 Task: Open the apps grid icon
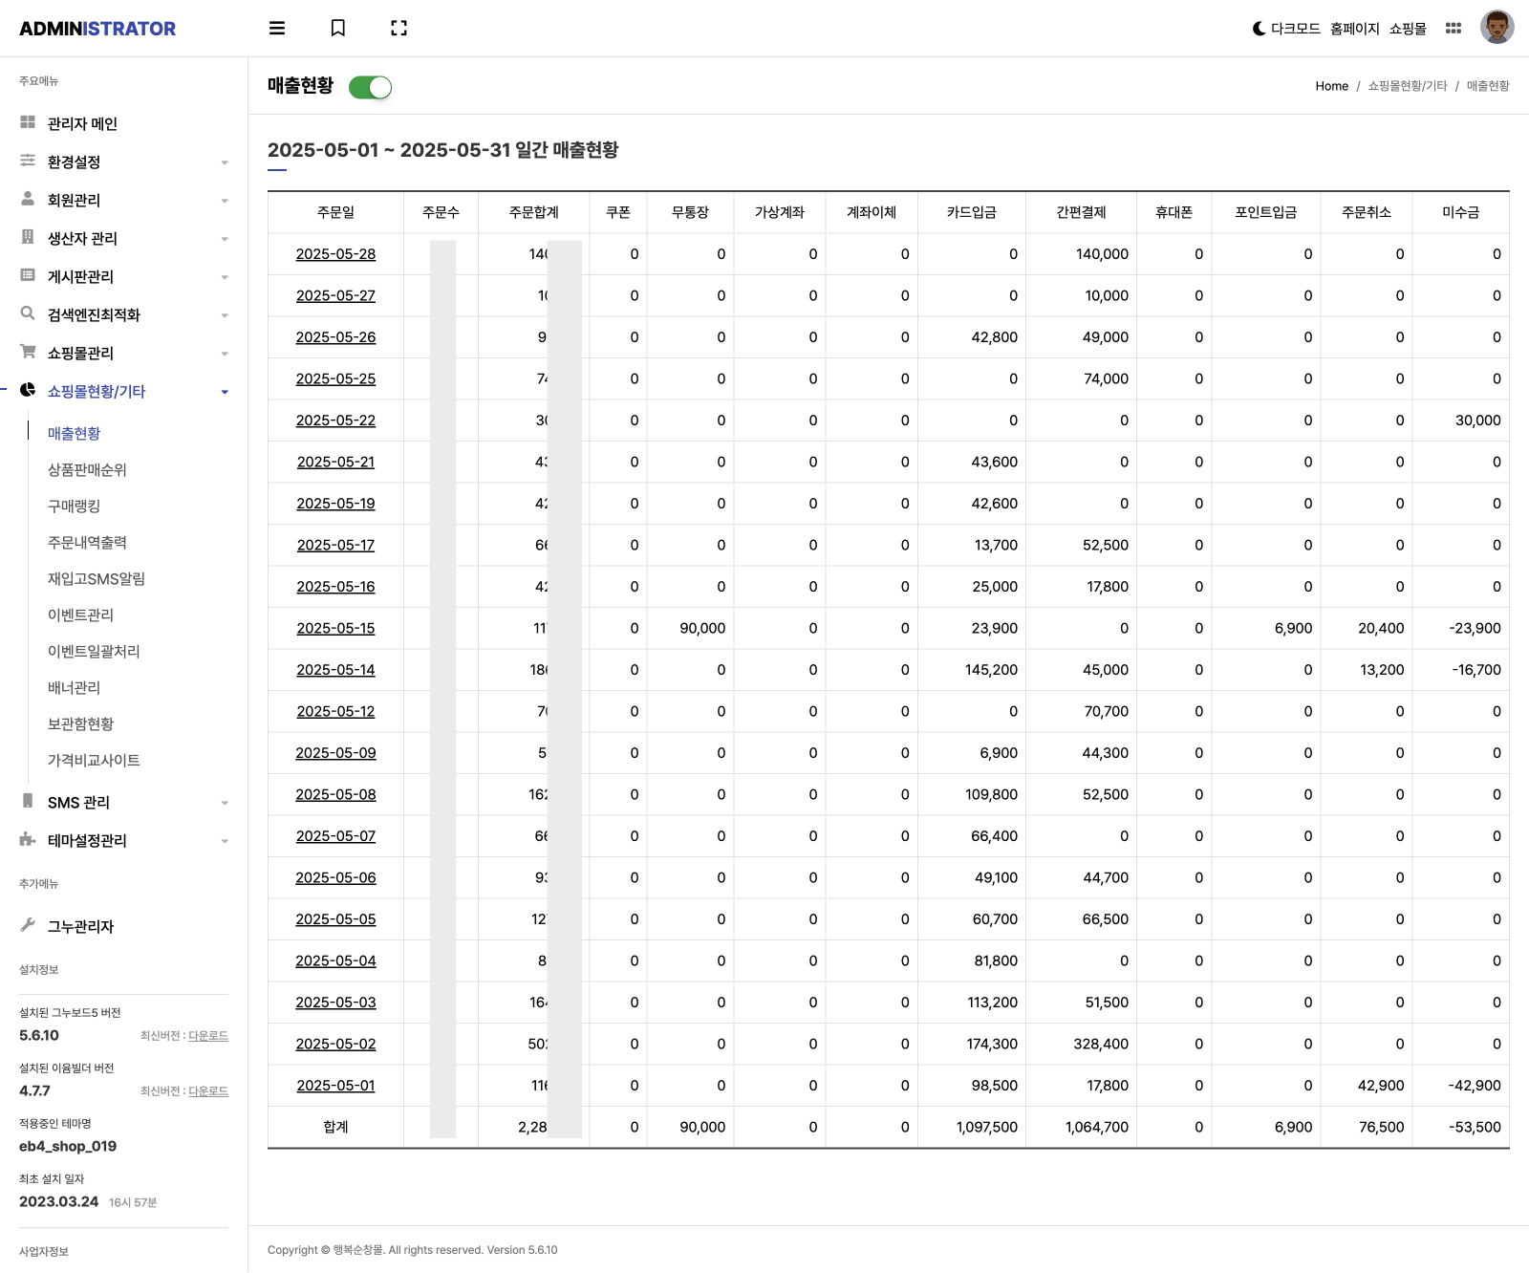click(1454, 29)
